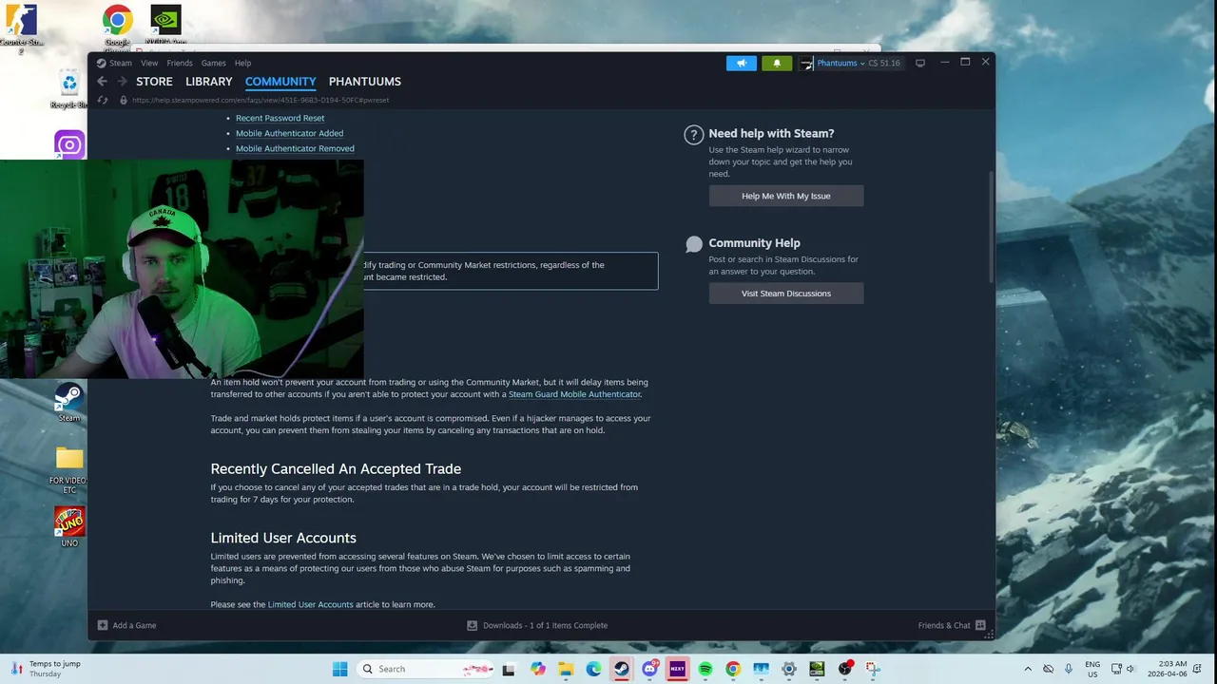Open Microsoft Edge from the taskbar
This screenshot has width=1217, height=684.
593,669
